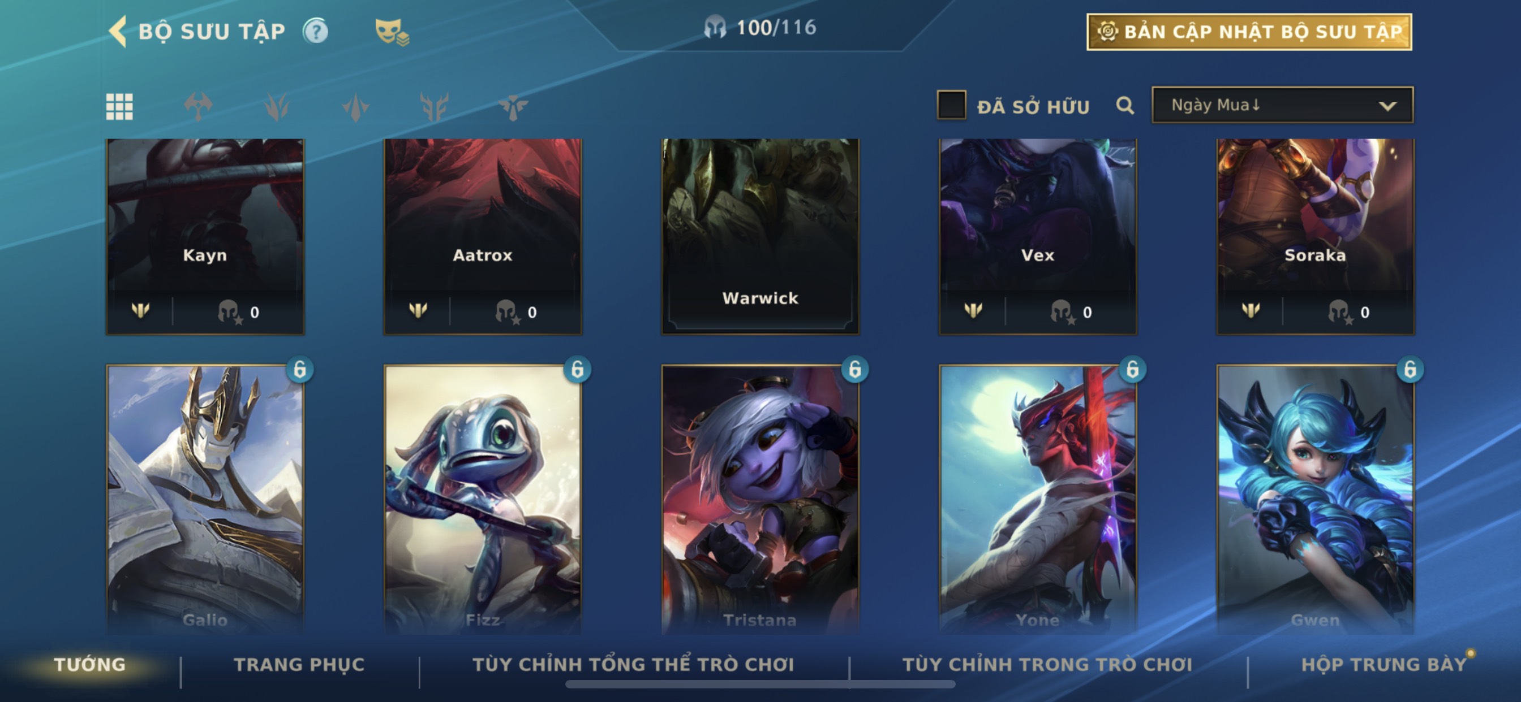Toggle the ĐÃ SỞ HỮU checkbox

(x=951, y=105)
